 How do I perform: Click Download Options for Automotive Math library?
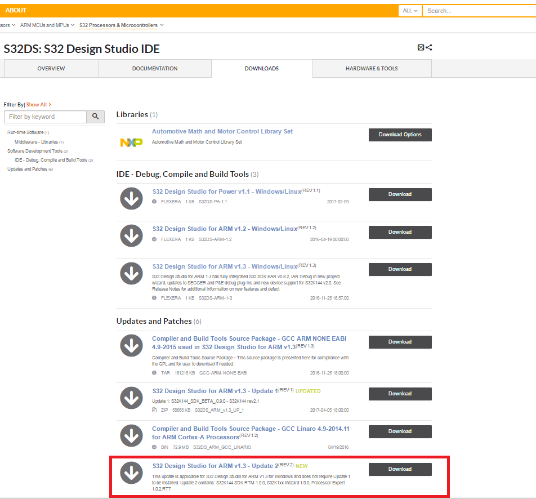400,135
